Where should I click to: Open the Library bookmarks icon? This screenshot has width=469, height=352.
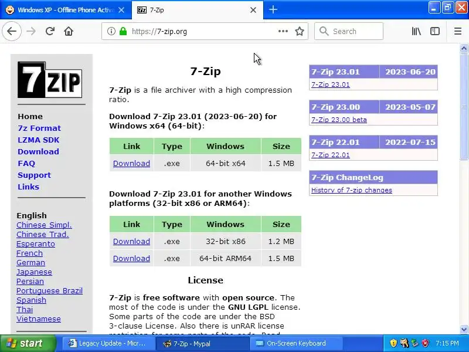click(x=416, y=31)
